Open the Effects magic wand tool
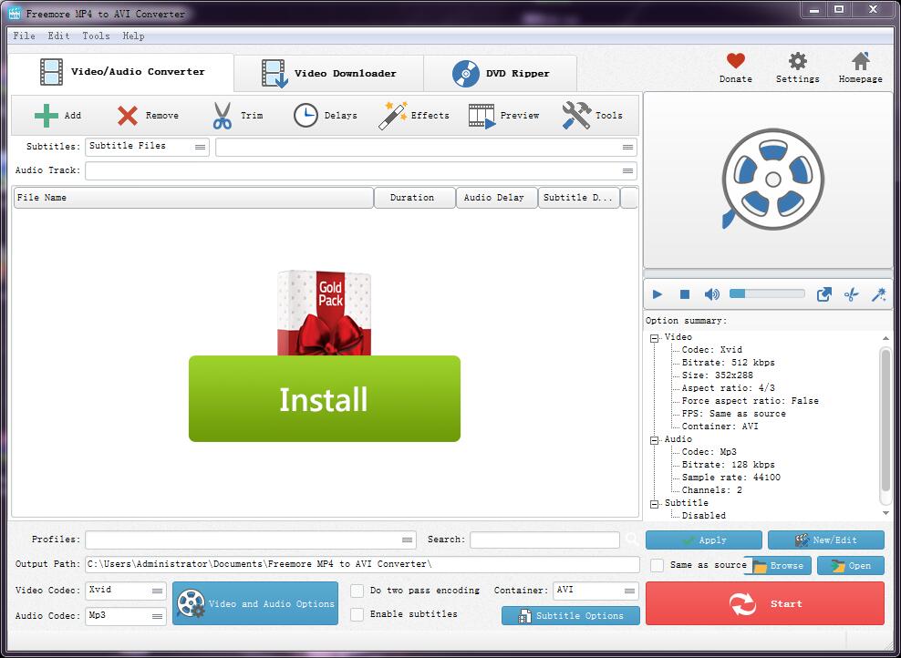This screenshot has height=658, width=901. pyautogui.click(x=393, y=116)
